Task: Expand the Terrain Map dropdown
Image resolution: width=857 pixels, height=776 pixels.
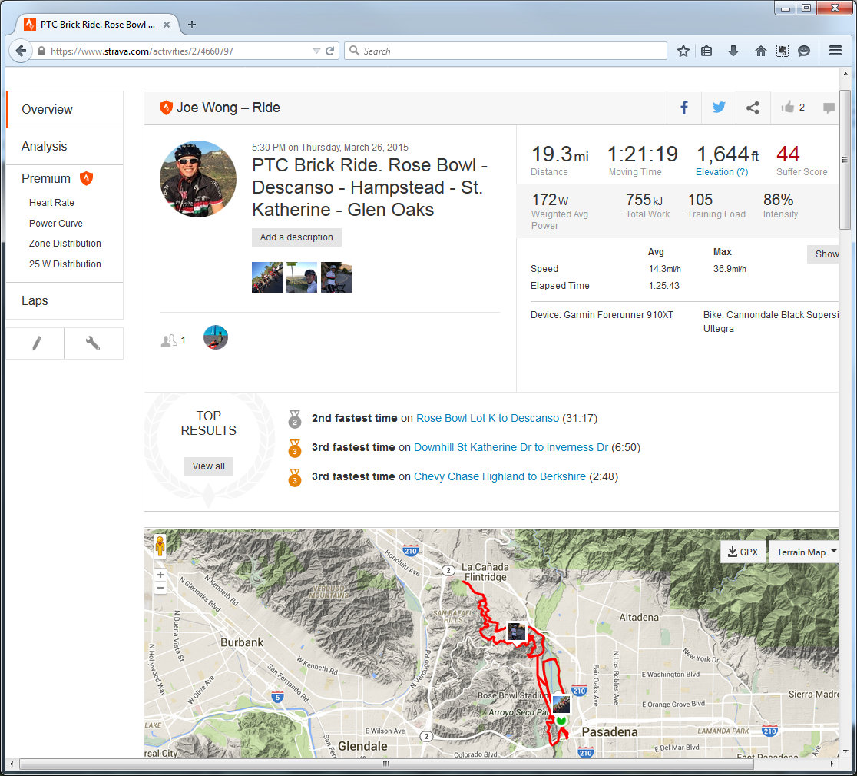Action: pyautogui.click(x=806, y=552)
